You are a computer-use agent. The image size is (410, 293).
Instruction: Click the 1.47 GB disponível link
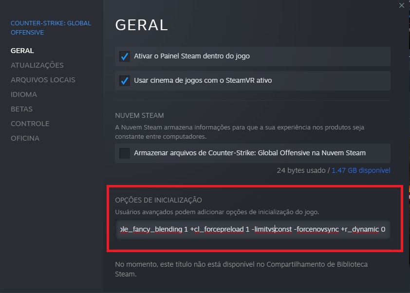point(361,171)
